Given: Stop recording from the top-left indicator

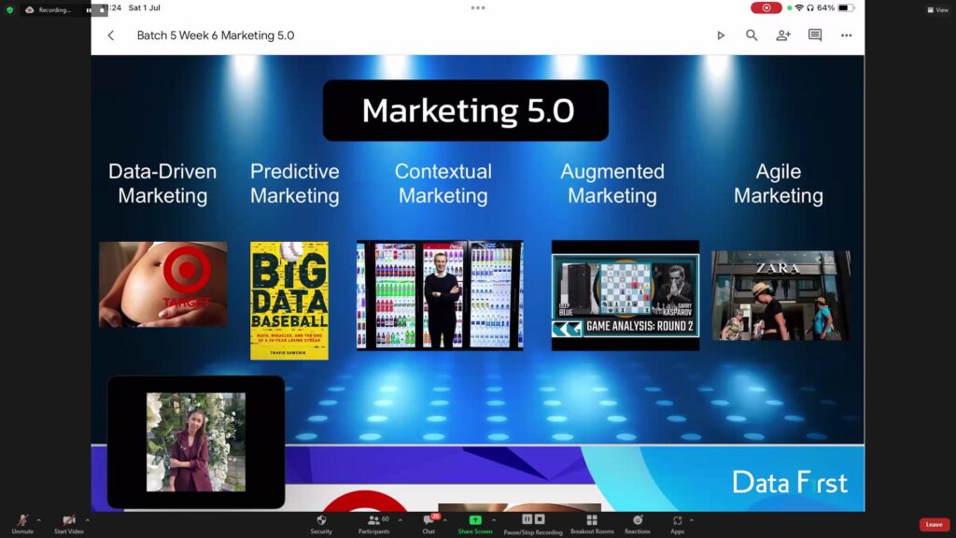Looking at the screenshot, I should (x=102, y=9).
